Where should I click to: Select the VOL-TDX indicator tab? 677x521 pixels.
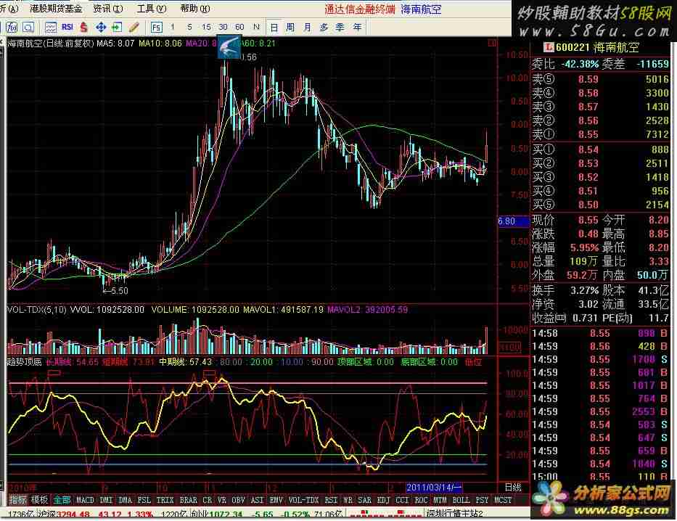[x=303, y=500]
